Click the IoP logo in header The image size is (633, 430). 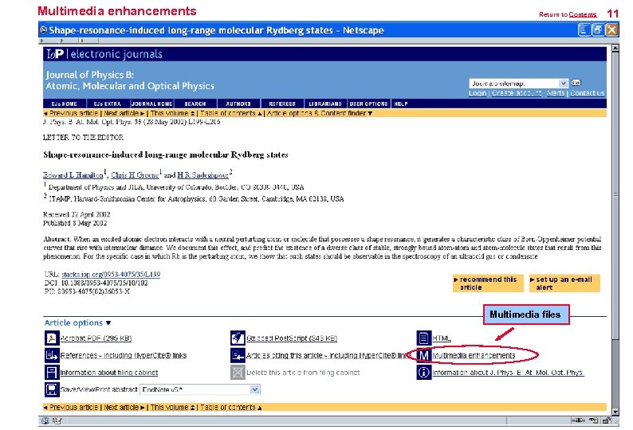pyautogui.click(x=55, y=53)
